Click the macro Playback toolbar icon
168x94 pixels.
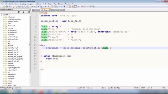(x=88, y=7)
